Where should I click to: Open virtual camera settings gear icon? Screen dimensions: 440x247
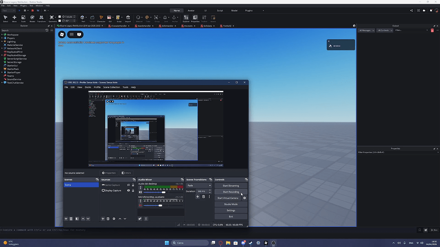(x=244, y=198)
